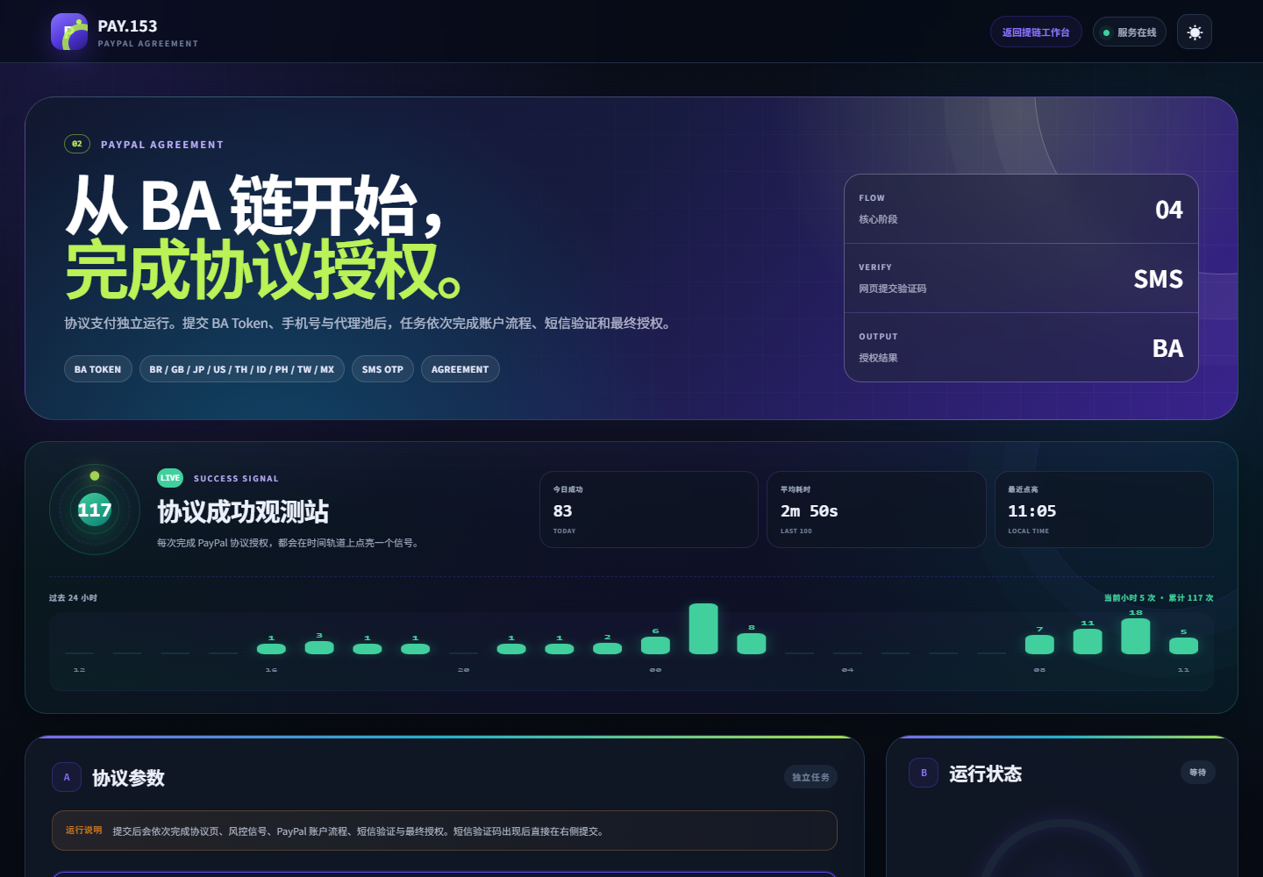The width and height of the screenshot is (1263, 877).
Task: Select the SMS OTP chip
Action: point(382,369)
